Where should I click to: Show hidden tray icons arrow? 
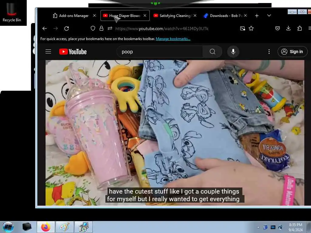coord(258,227)
